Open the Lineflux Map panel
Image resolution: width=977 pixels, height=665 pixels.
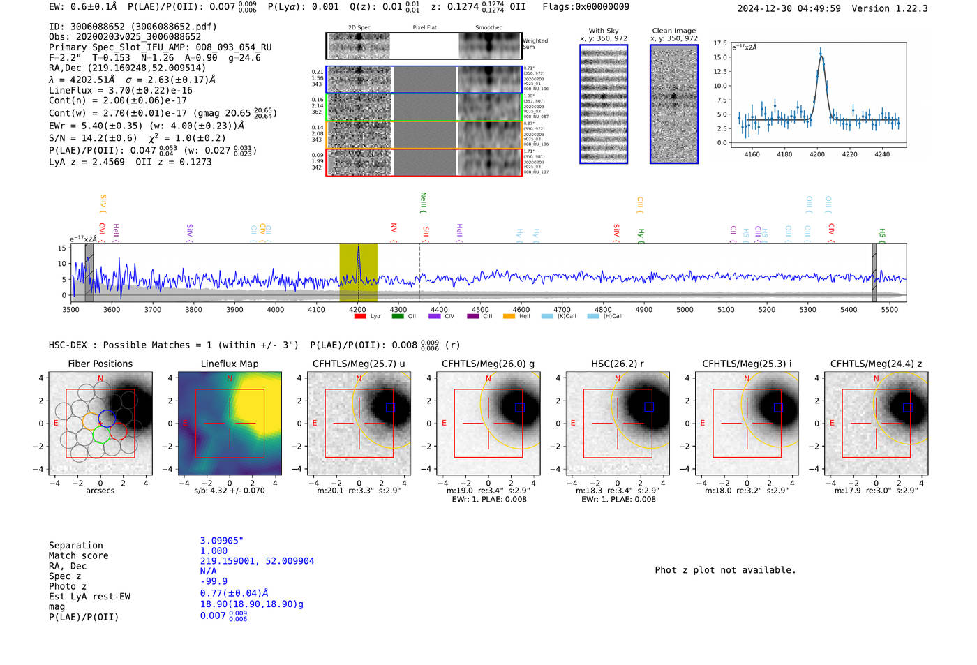(x=230, y=424)
